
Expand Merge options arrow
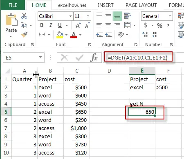pos(134,25)
